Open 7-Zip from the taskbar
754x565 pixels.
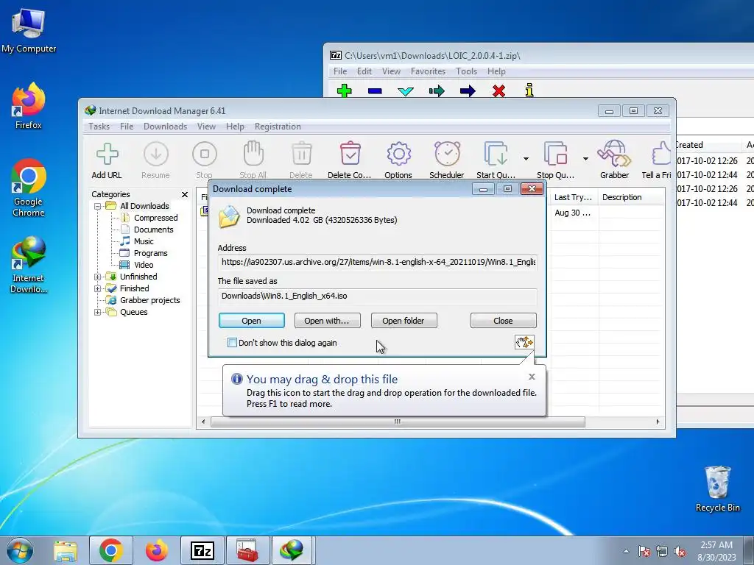coord(202,550)
